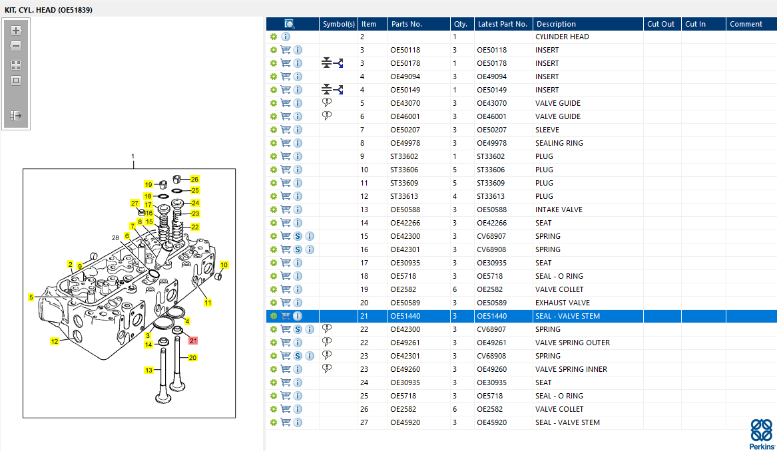Image resolution: width=777 pixels, height=451 pixels.
Task: Click the symbol for OE50178 INSERT
Action: coord(332,63)
